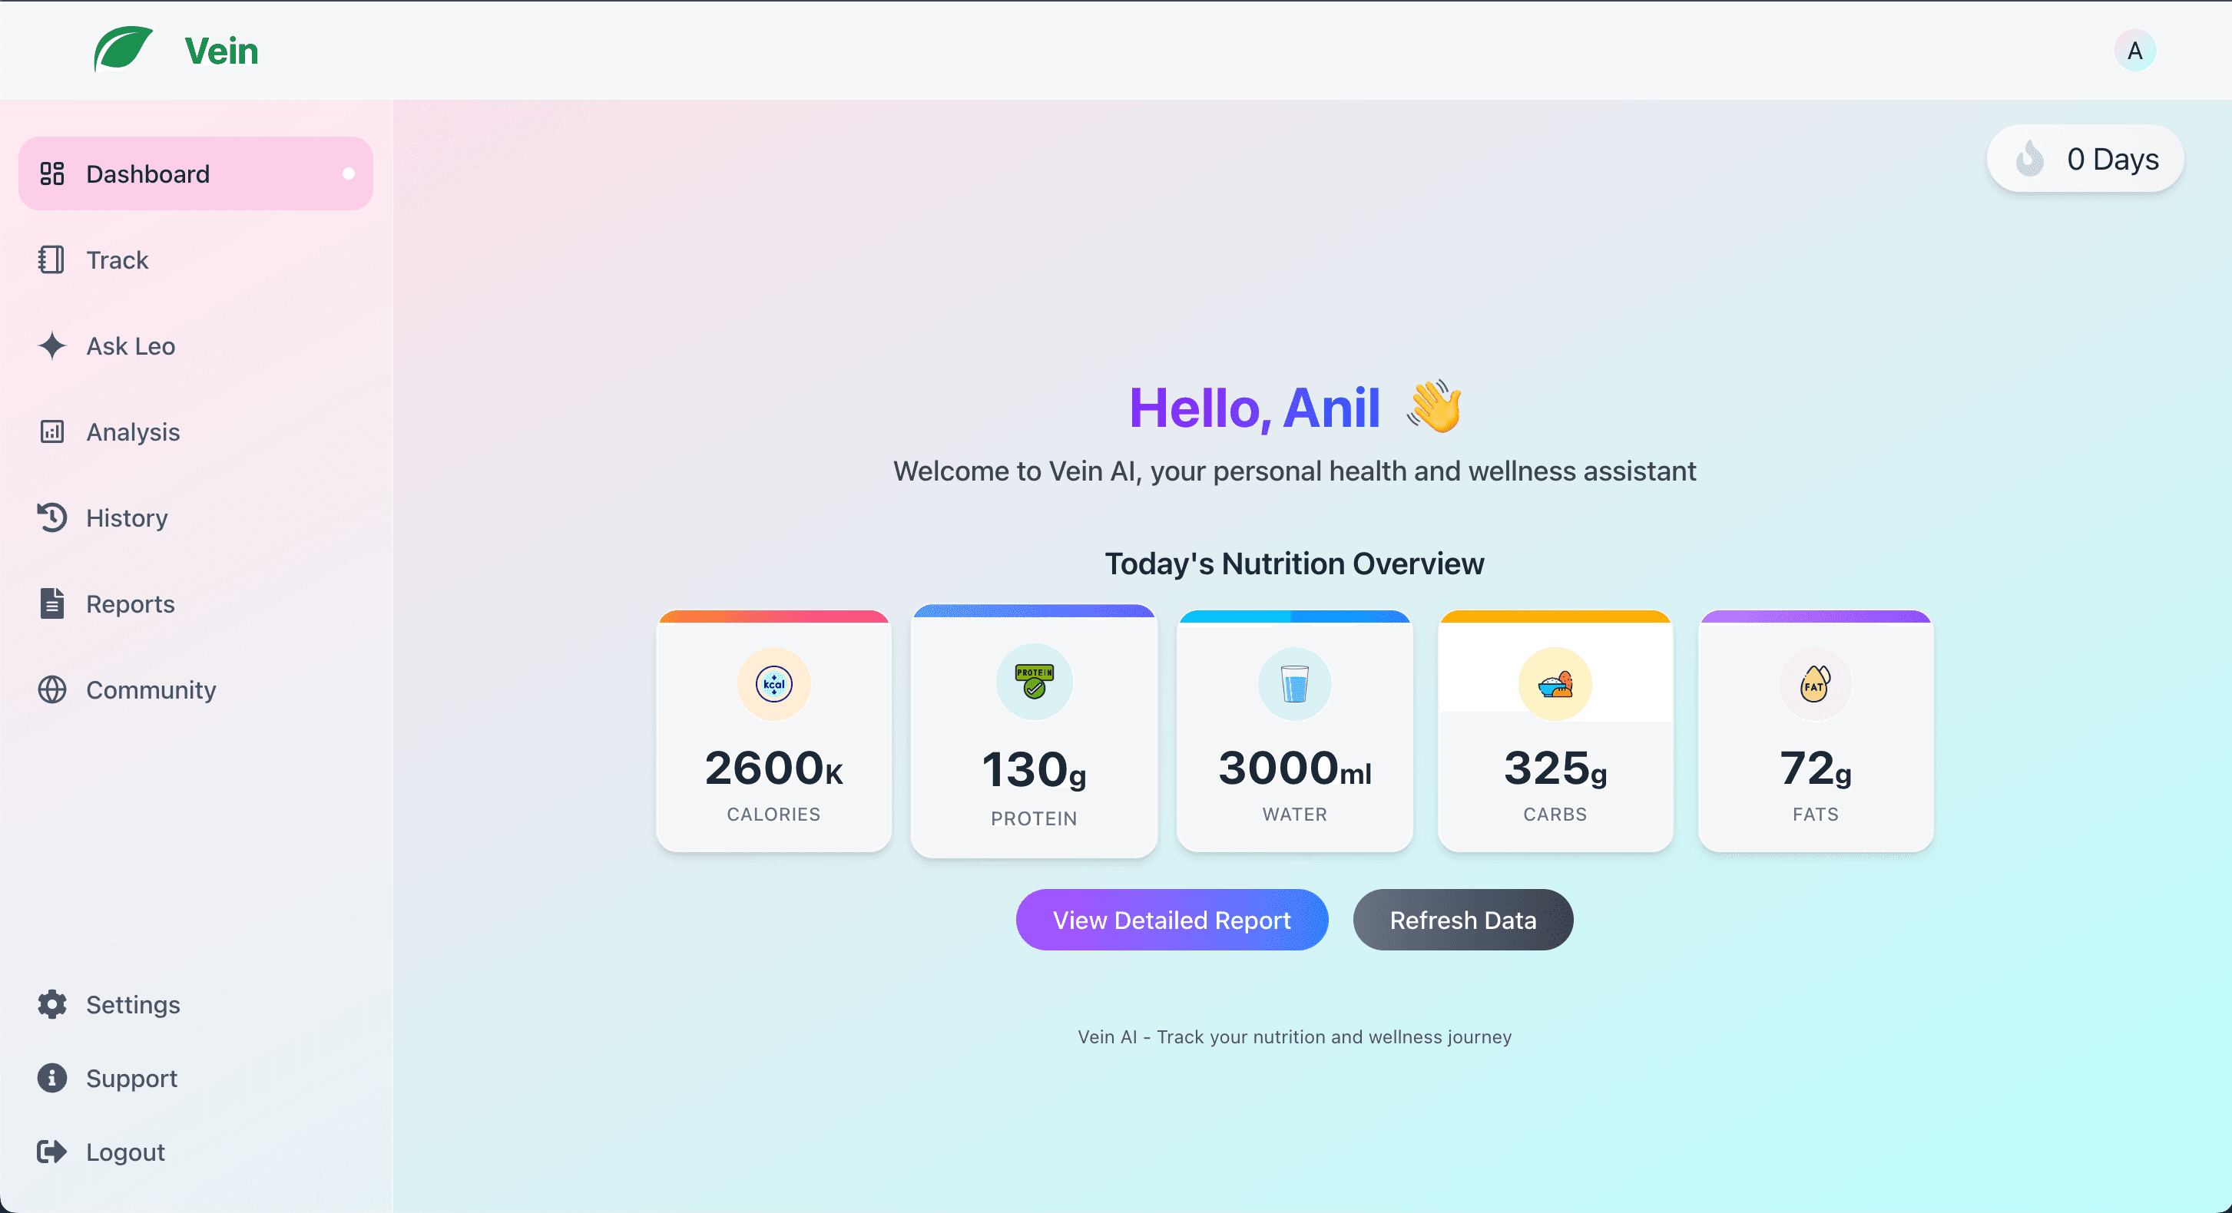Click the Support info icon
Screen dimensions: 2232x1213
click(52, 1078)
